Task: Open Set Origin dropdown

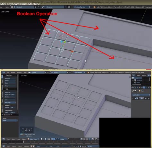Action: click(x=10, y=103)
